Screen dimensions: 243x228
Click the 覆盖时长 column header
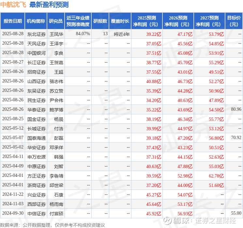pos(120,21)
